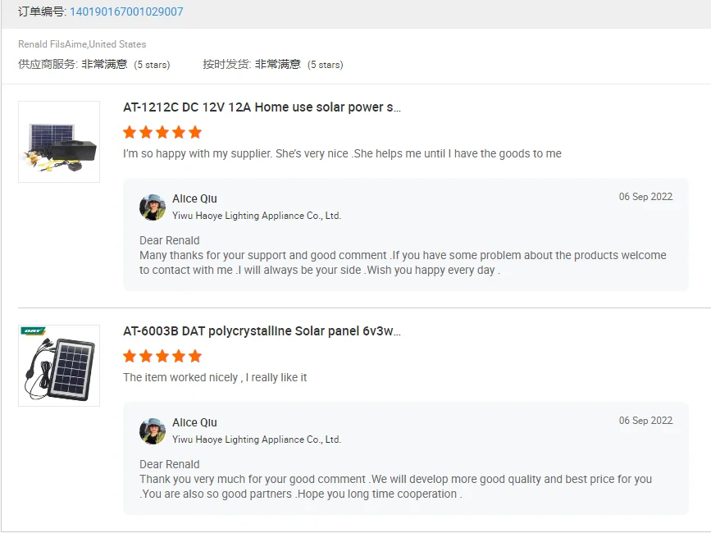
Task: Click Alice Qiu avatar in first reply
Action: (153, 207)
